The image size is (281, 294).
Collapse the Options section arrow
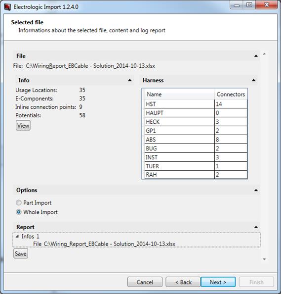(256, 190)
